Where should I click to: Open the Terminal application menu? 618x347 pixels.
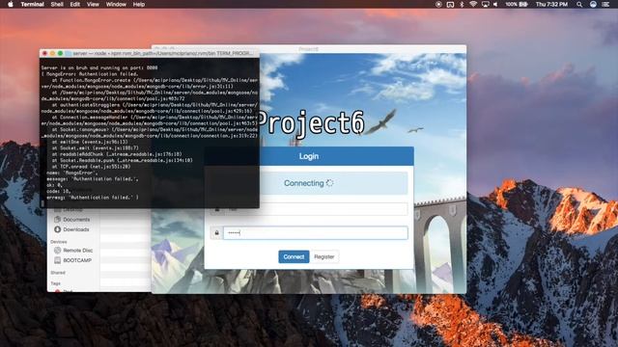(x=32, y=4)
